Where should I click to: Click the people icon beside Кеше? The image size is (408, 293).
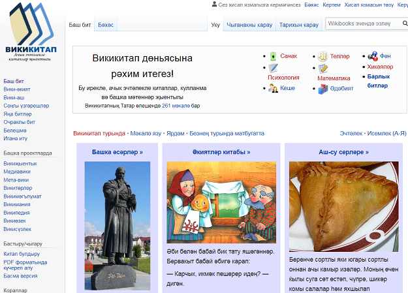point(273,88)
